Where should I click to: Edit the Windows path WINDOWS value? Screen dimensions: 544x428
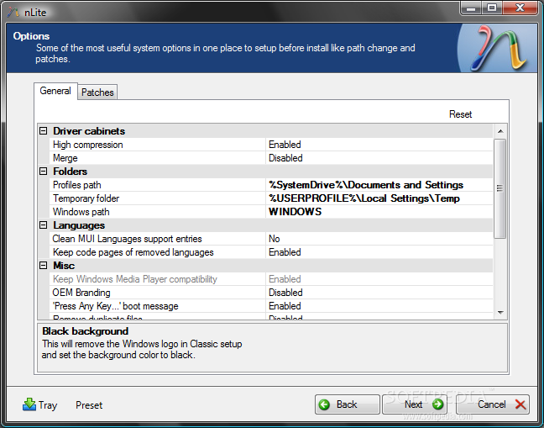(379, 212)
